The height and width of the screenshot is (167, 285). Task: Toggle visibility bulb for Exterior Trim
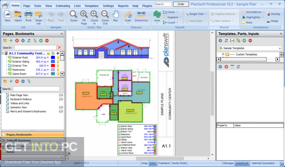tap(58, 66)
